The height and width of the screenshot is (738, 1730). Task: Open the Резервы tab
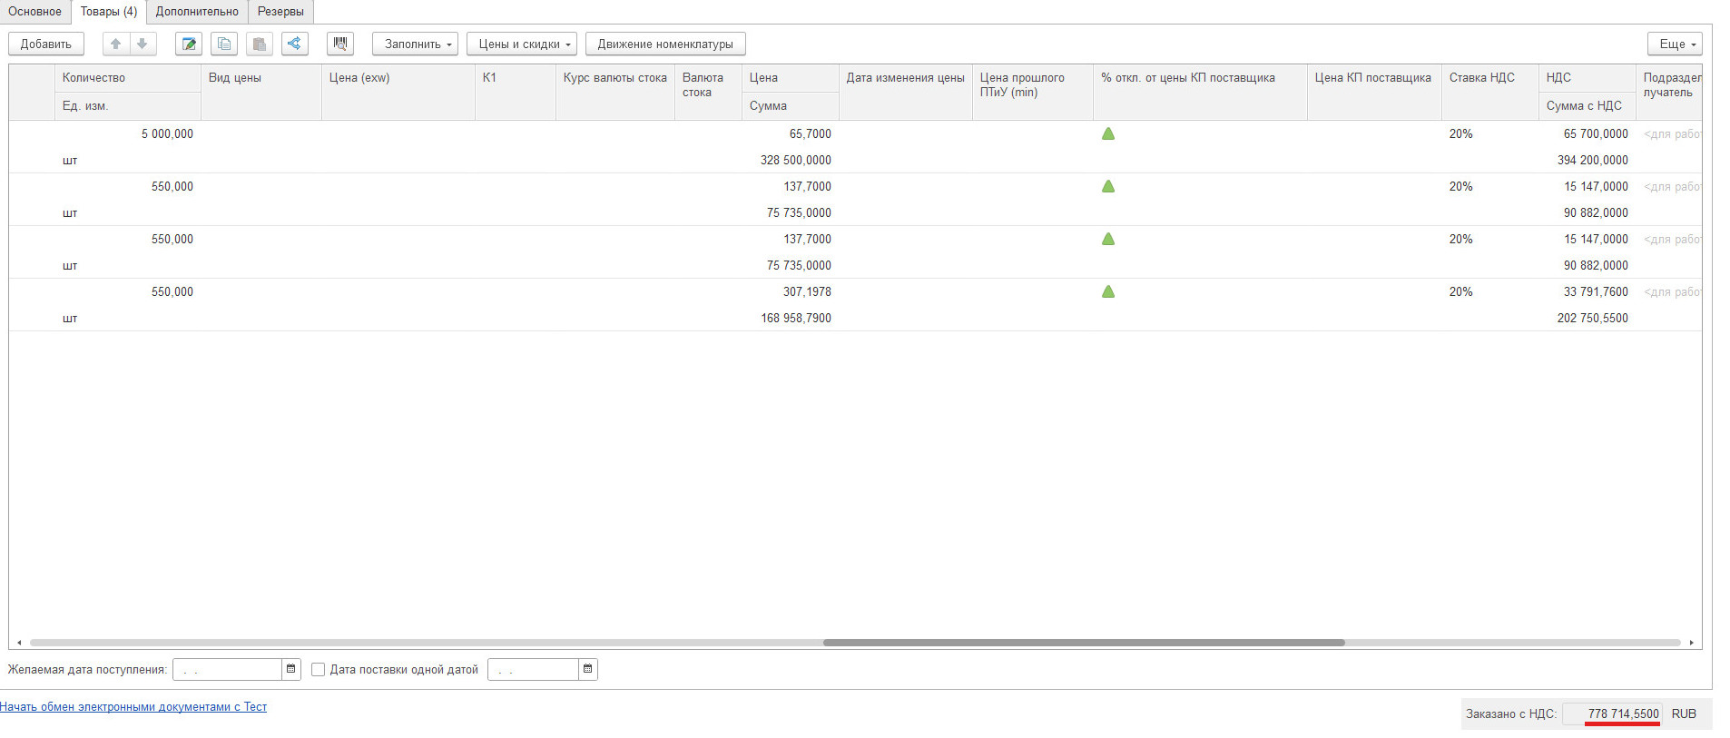tap(280, 12)
